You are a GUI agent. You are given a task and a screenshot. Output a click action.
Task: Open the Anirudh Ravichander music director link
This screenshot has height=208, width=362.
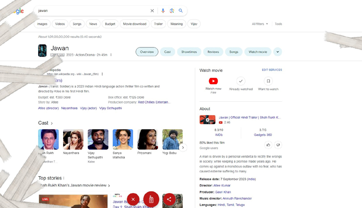(237, 198)
